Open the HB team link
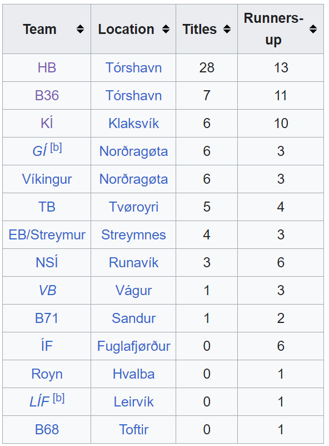 (47, 68)
